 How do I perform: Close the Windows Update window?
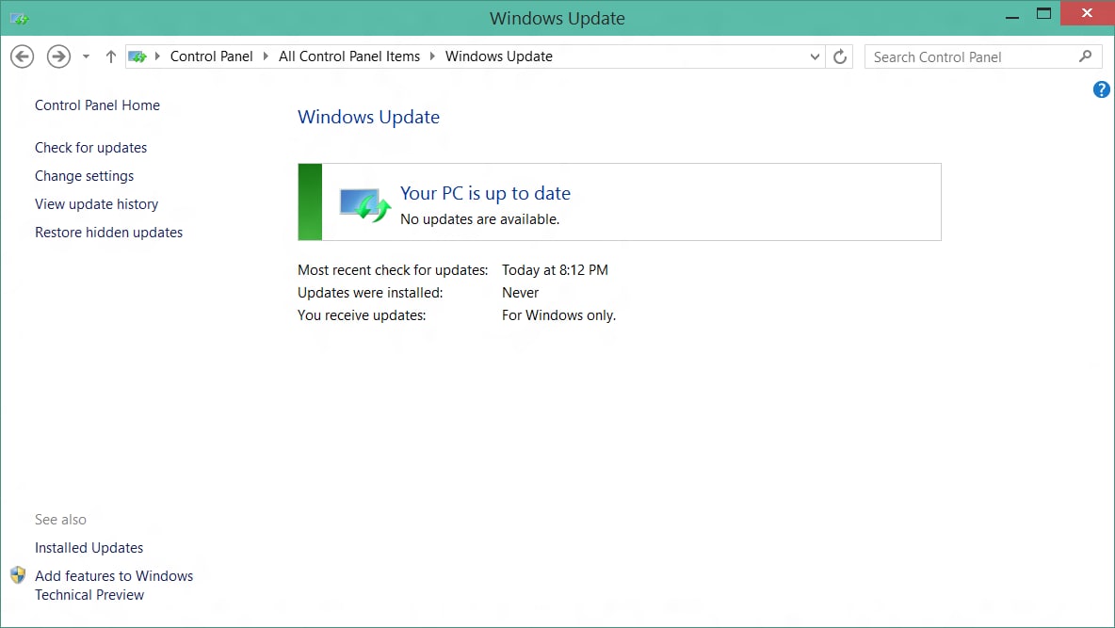tap(1087, 13)
